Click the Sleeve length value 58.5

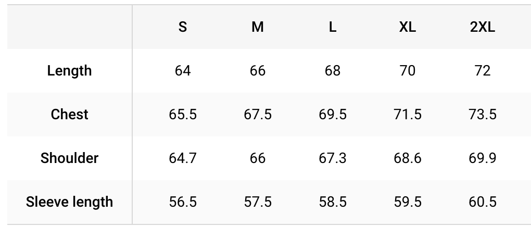coord(333,202)
